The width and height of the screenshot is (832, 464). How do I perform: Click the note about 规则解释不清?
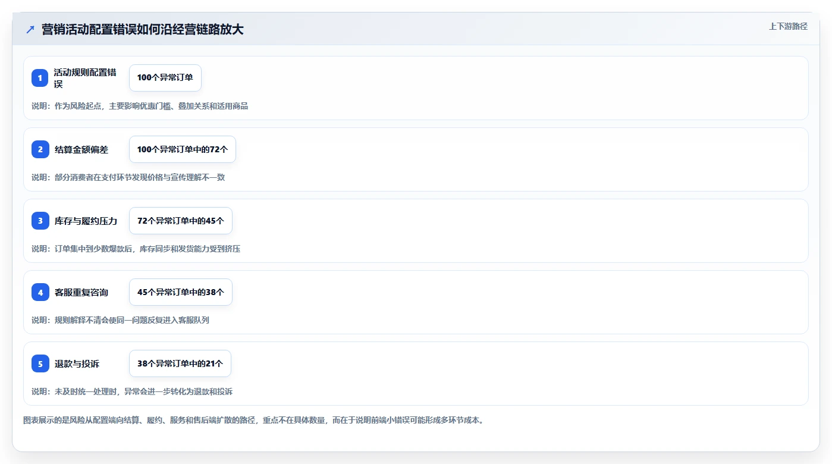(120, 320)
